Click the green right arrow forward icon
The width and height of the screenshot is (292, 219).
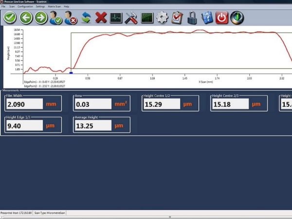[41, 18]
